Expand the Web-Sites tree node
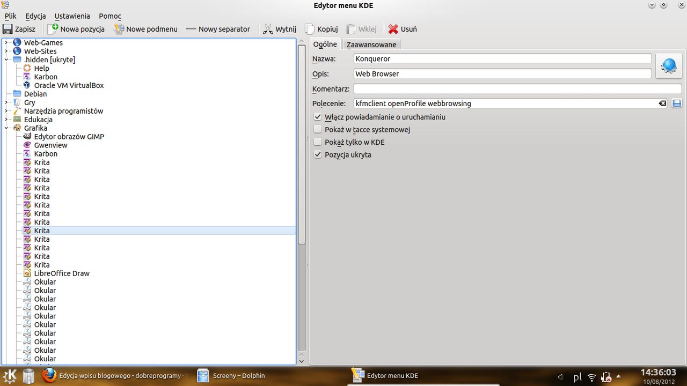The width and height of the screenshot is (687, 386). [6, 51]
